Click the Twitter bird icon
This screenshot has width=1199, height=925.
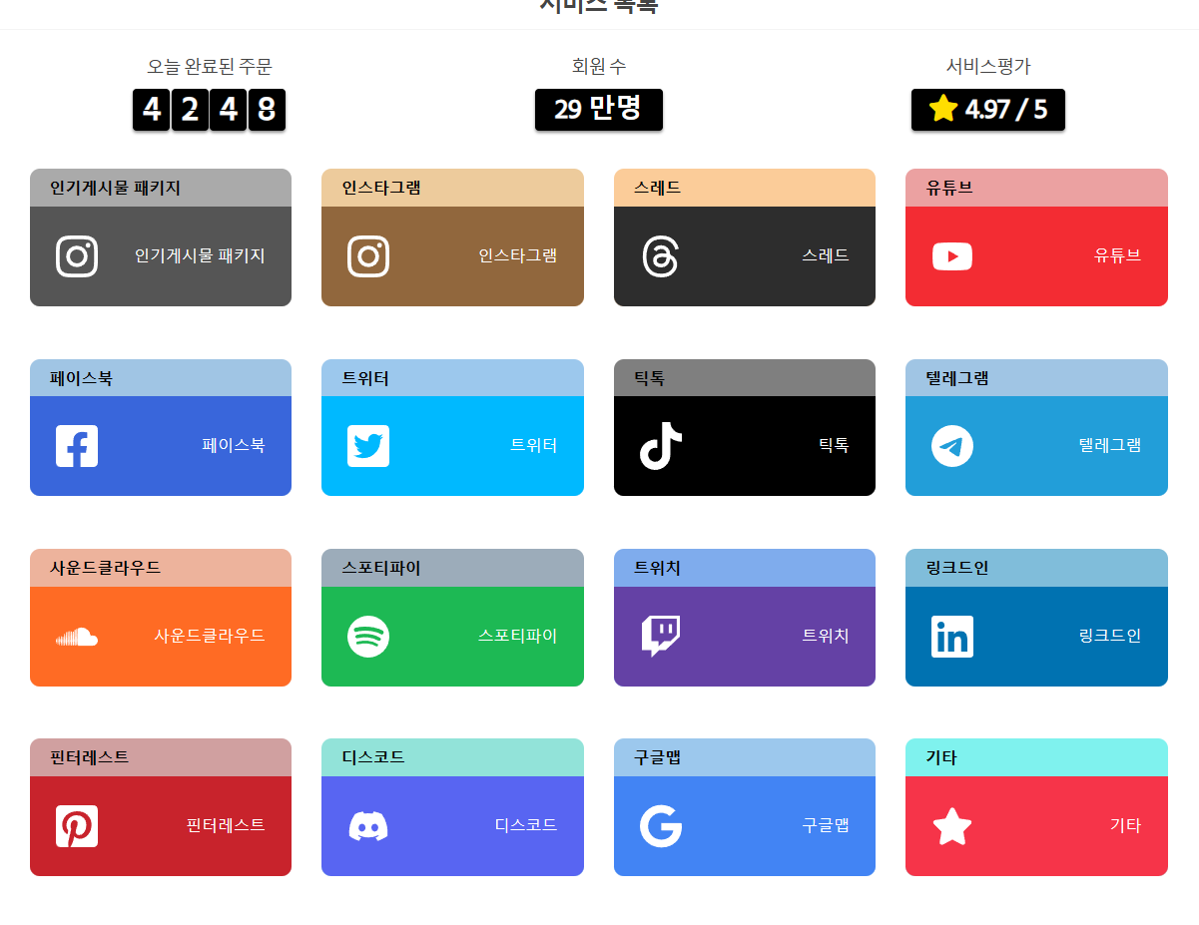click(x=368, y=446)
